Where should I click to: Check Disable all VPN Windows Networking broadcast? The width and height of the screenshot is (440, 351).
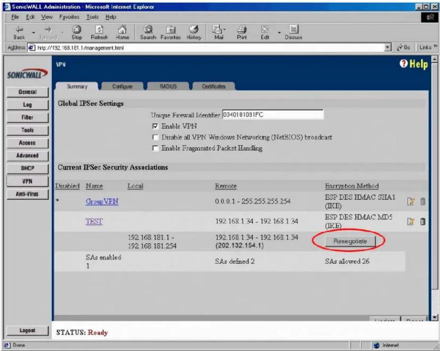click(155, 137)
